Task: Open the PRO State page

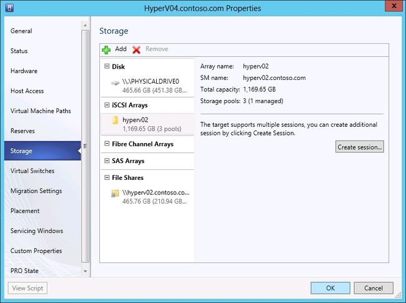Action: click(42, 271)
